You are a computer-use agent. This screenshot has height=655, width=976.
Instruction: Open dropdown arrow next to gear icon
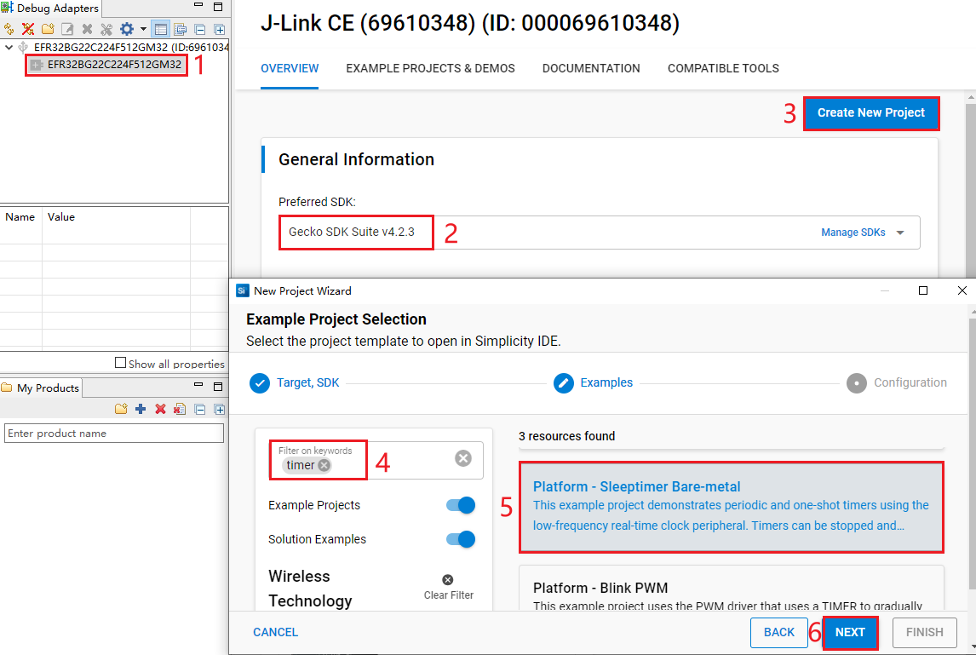143,29
